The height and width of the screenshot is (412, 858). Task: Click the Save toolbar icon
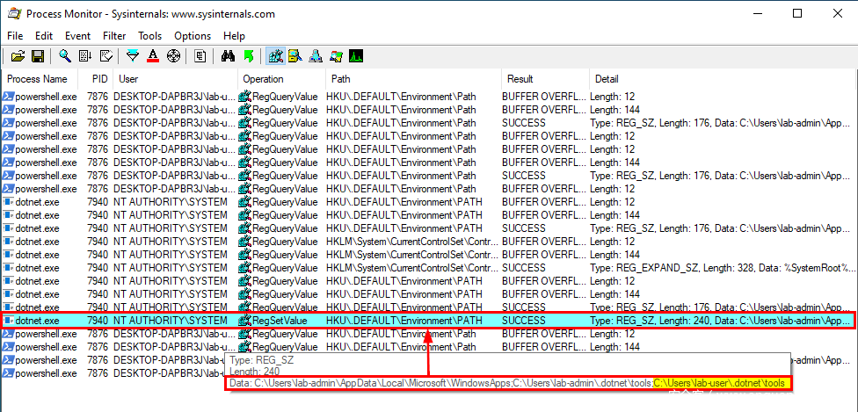click(x=38, y=56)
